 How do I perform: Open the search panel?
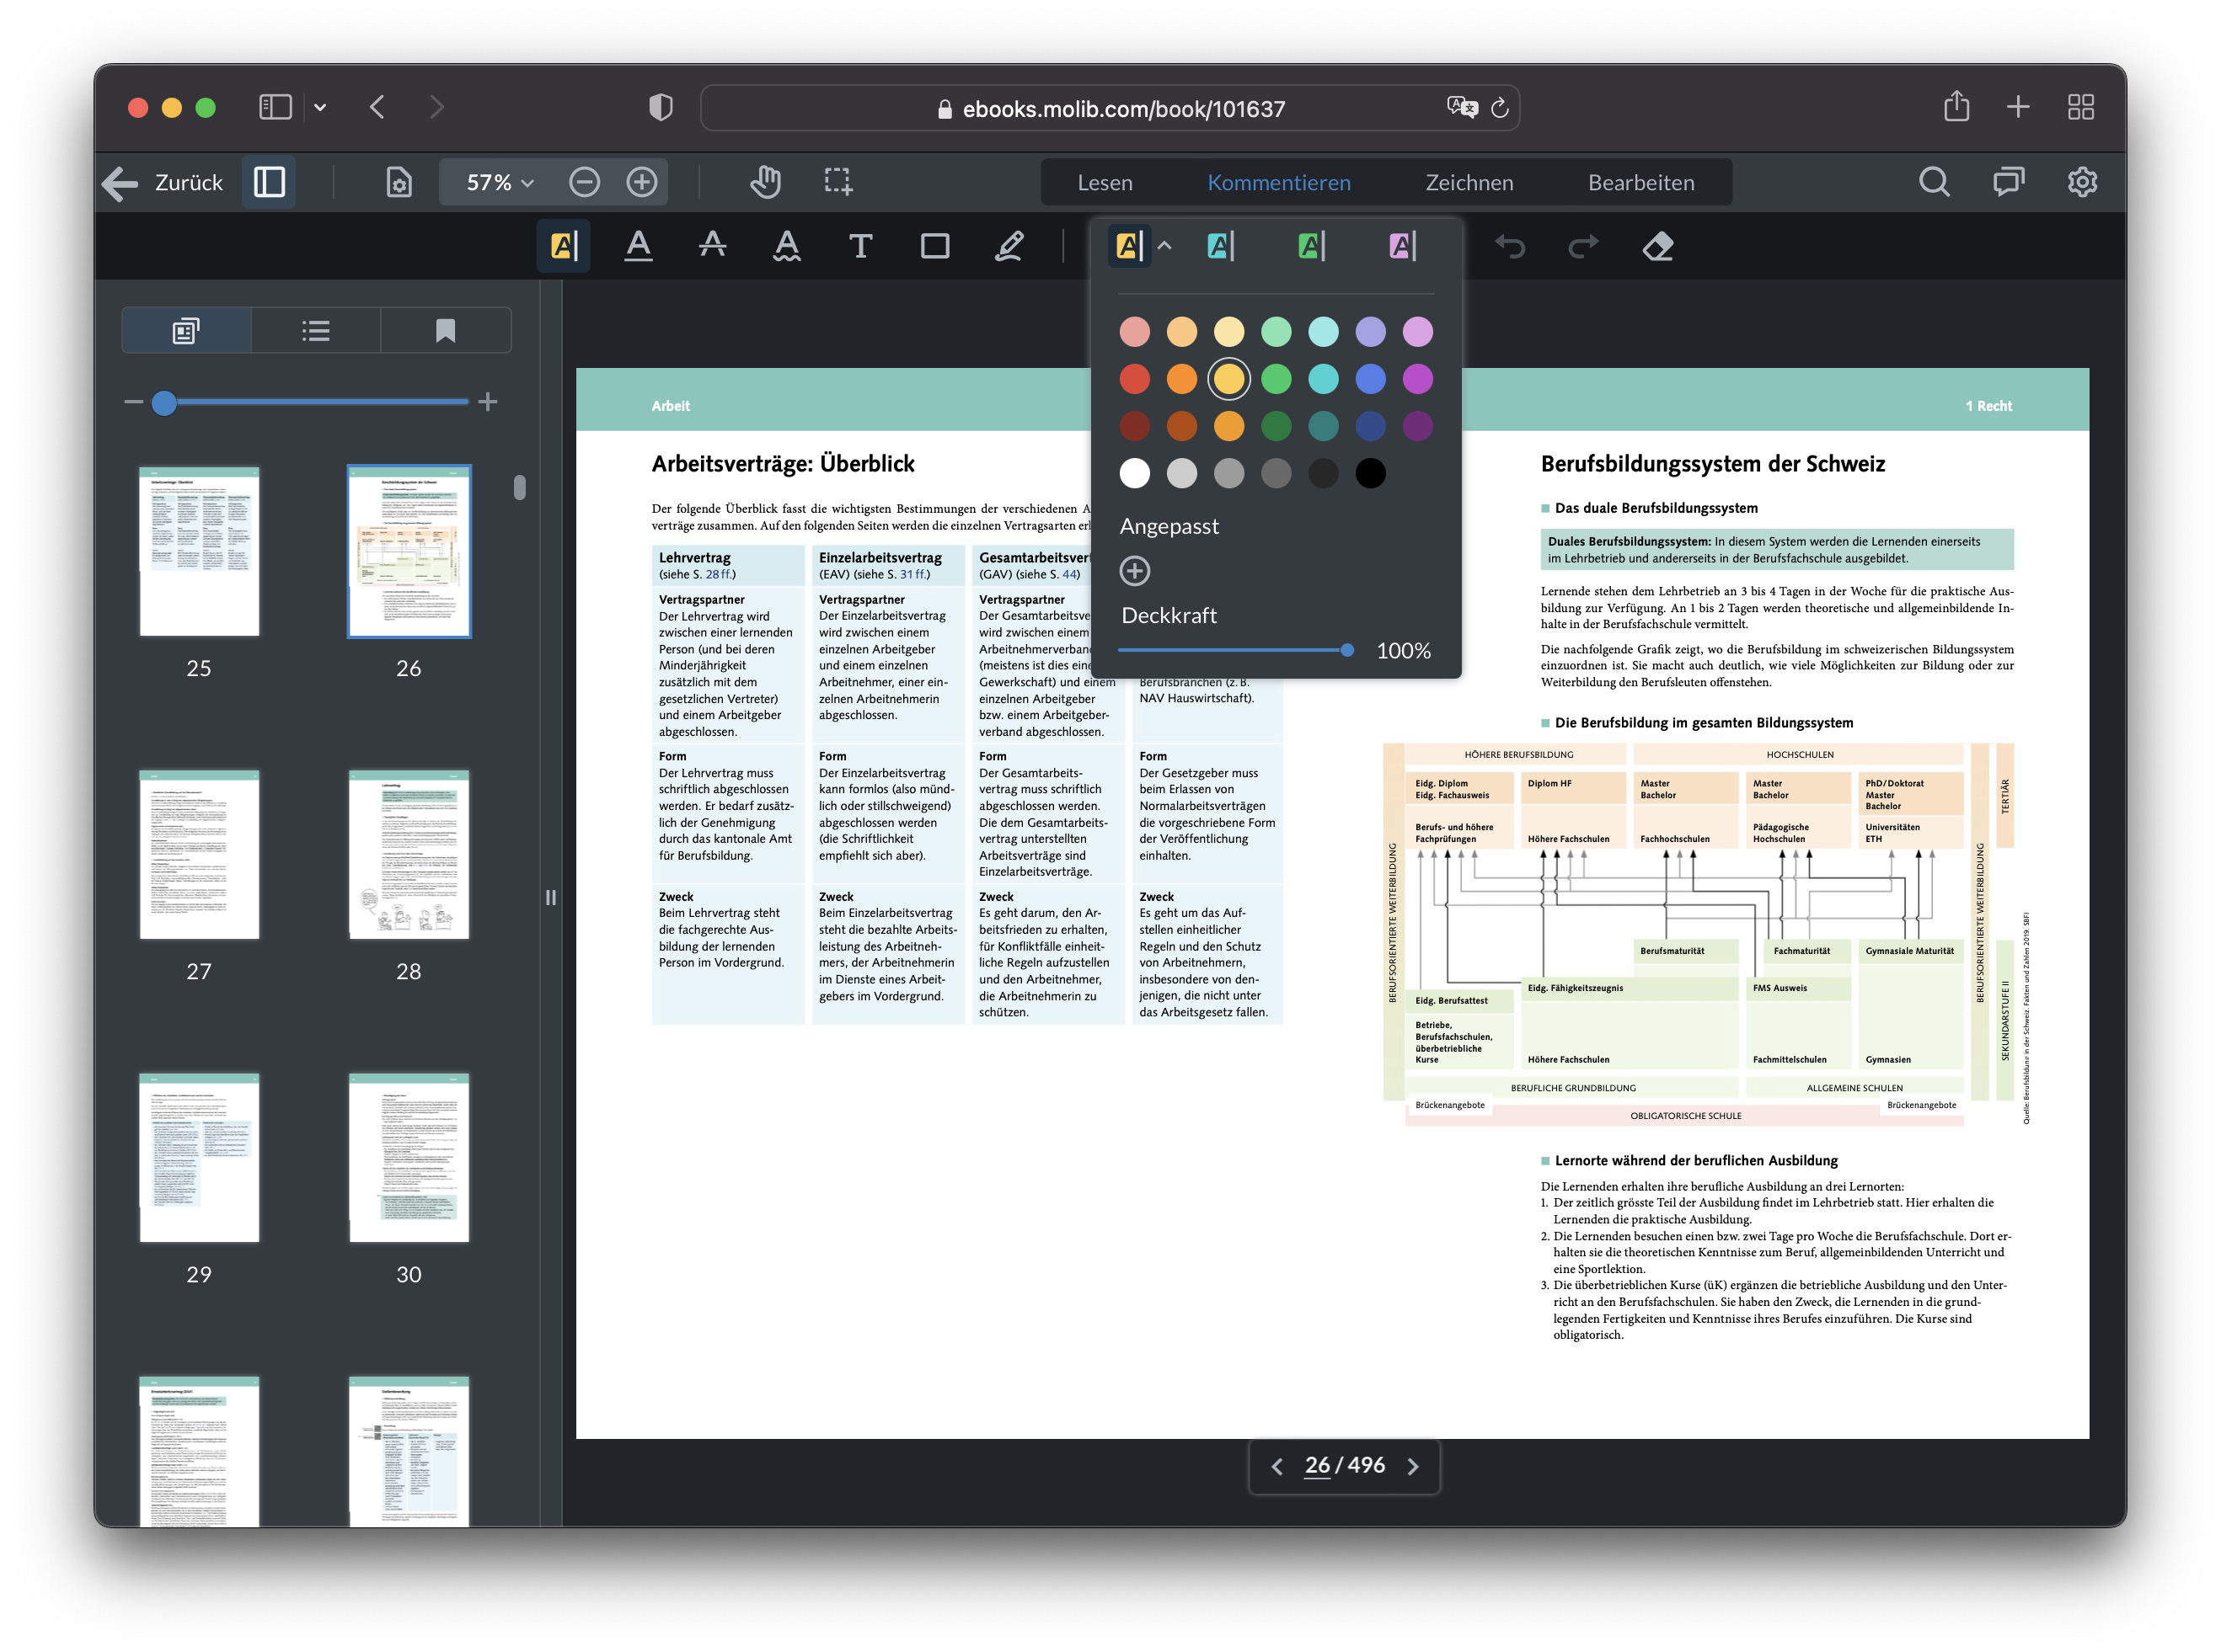(1935, 182)
